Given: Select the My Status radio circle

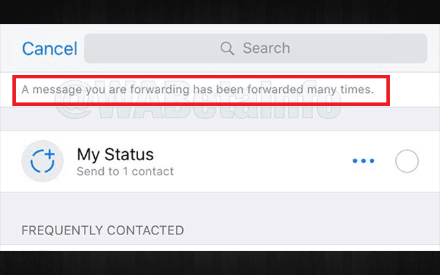Looking at the screenshot, I should click(x=407, y=162).
